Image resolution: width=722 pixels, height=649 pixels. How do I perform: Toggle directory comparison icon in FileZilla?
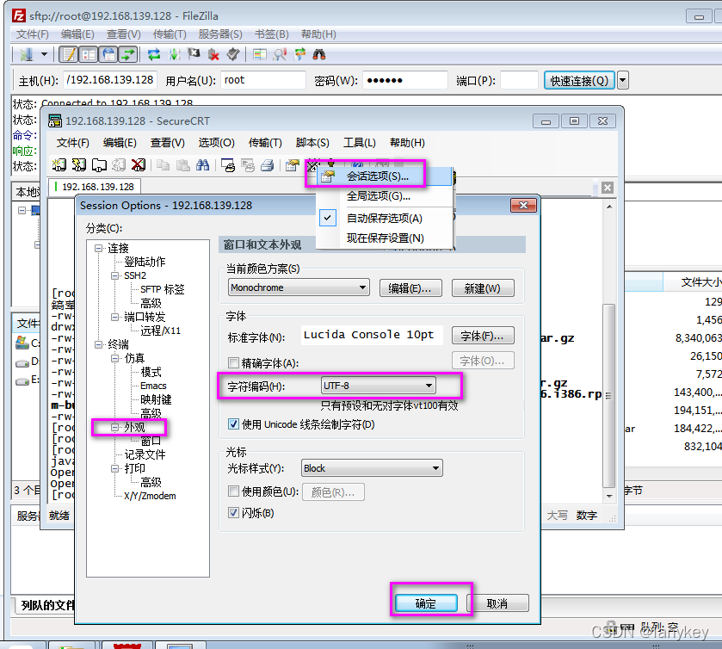(280, 54)
